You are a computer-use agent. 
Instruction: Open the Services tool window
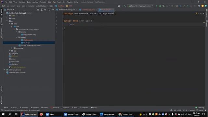66,108
